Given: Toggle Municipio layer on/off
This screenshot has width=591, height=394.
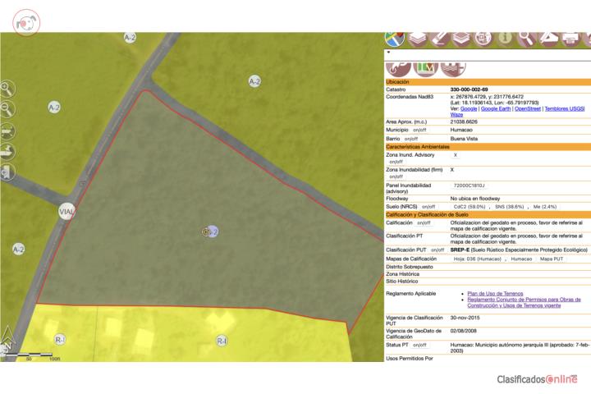Looking at the screenshot, I should [x=419, y=130].
